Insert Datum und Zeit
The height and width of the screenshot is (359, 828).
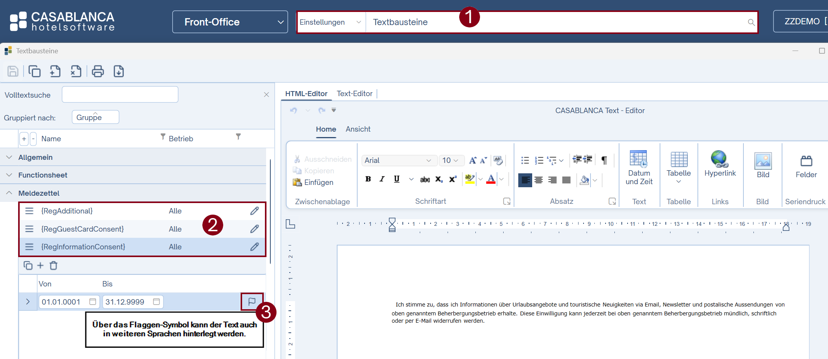(x=639, y=168)
